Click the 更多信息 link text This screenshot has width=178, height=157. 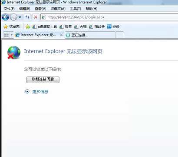(x=40, y=92)
